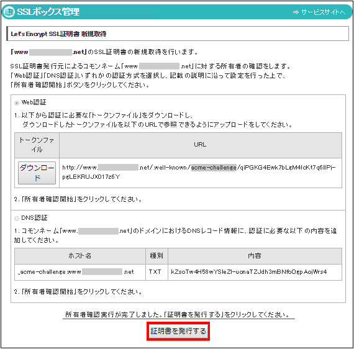This screenshot has width=354, height=349.
Task: Click the URL column header
Action: [201, 145]
